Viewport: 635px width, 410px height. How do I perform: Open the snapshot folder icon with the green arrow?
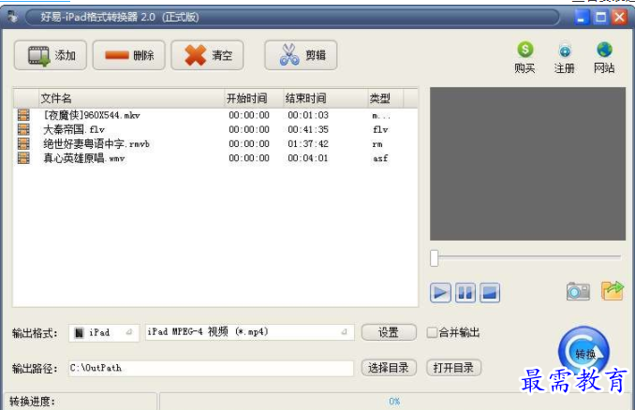point(613,290)
